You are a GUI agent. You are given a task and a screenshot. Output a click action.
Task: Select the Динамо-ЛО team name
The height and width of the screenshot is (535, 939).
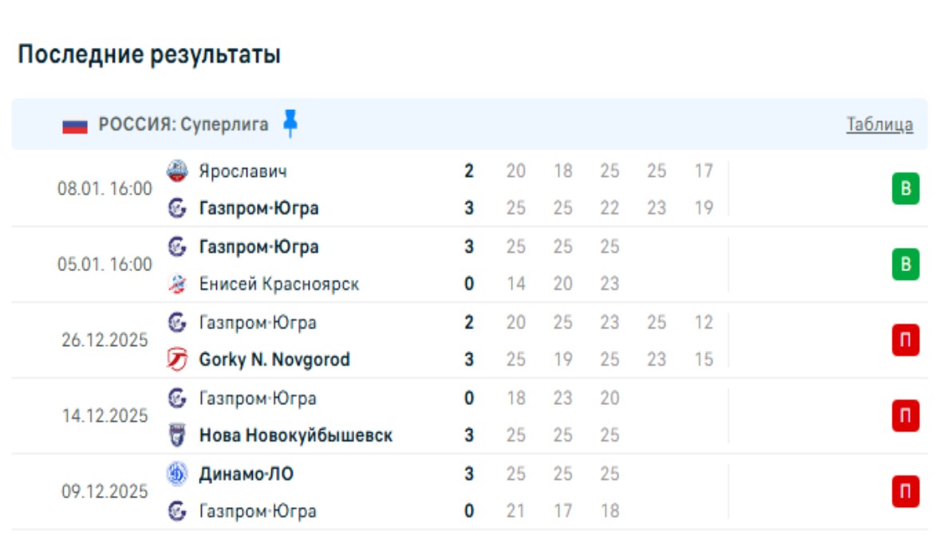point(246,474)
